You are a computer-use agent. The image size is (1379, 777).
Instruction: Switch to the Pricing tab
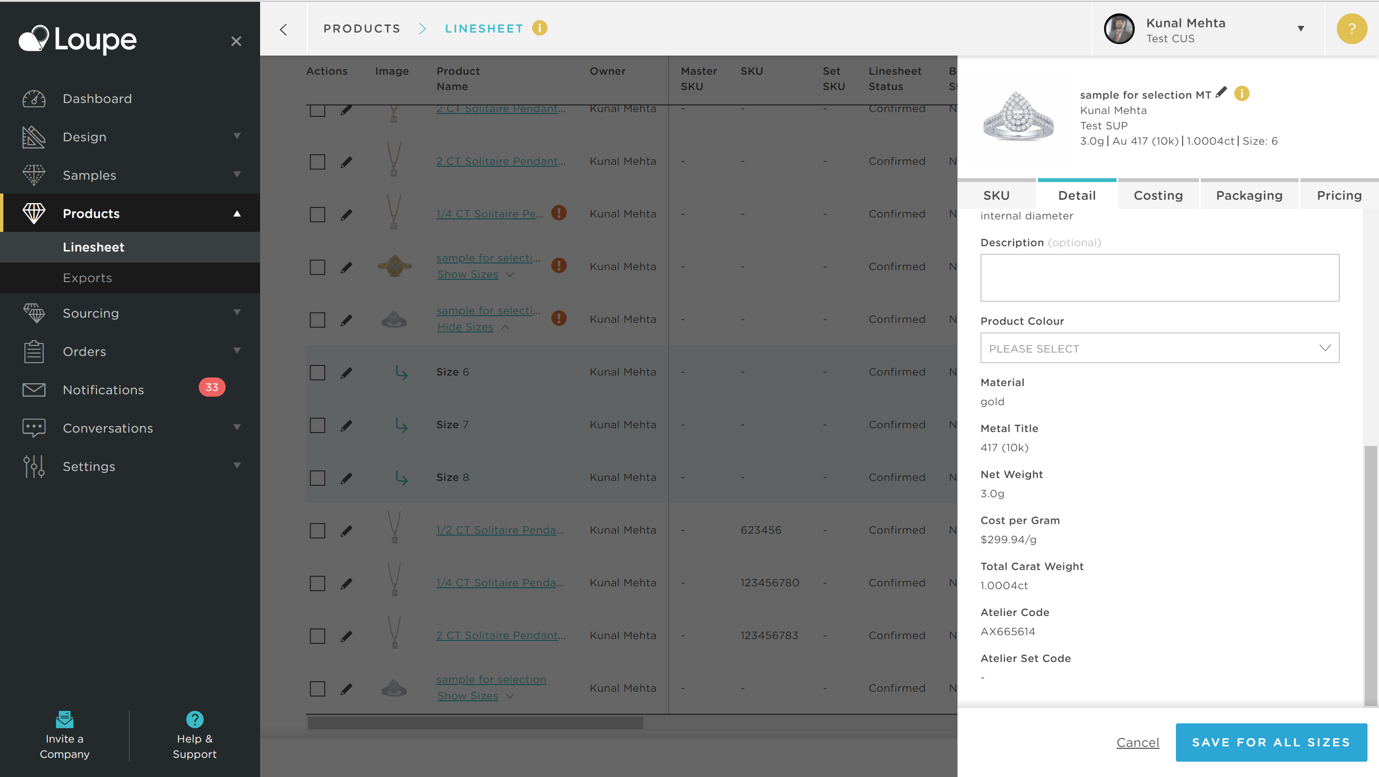point(1339,195)
